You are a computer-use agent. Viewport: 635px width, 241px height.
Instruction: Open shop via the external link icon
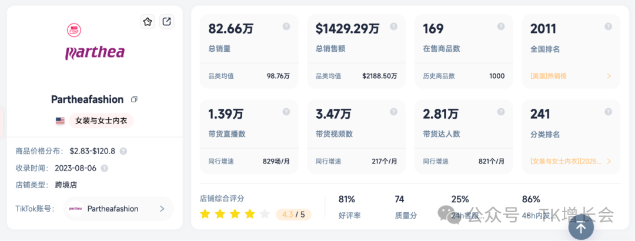(167, 22)
